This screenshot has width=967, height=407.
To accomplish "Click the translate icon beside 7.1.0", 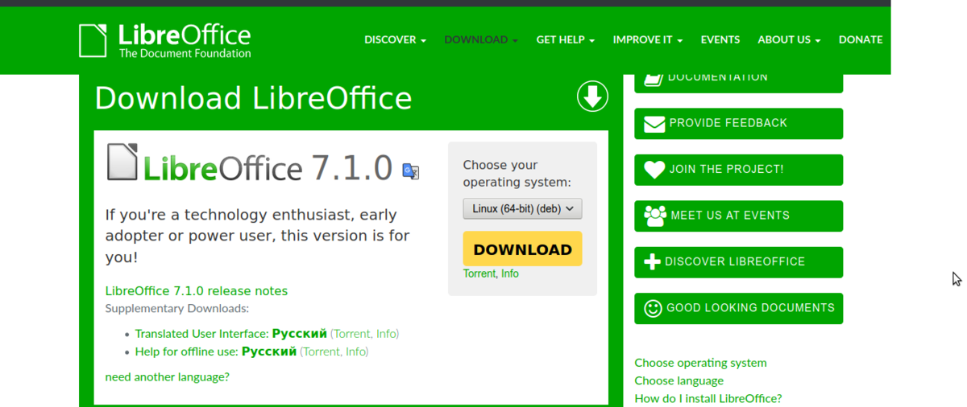I will click(x=411, y=171).
